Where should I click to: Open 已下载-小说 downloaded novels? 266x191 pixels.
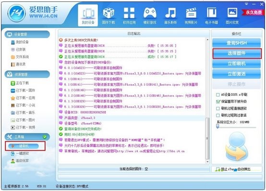23,105
